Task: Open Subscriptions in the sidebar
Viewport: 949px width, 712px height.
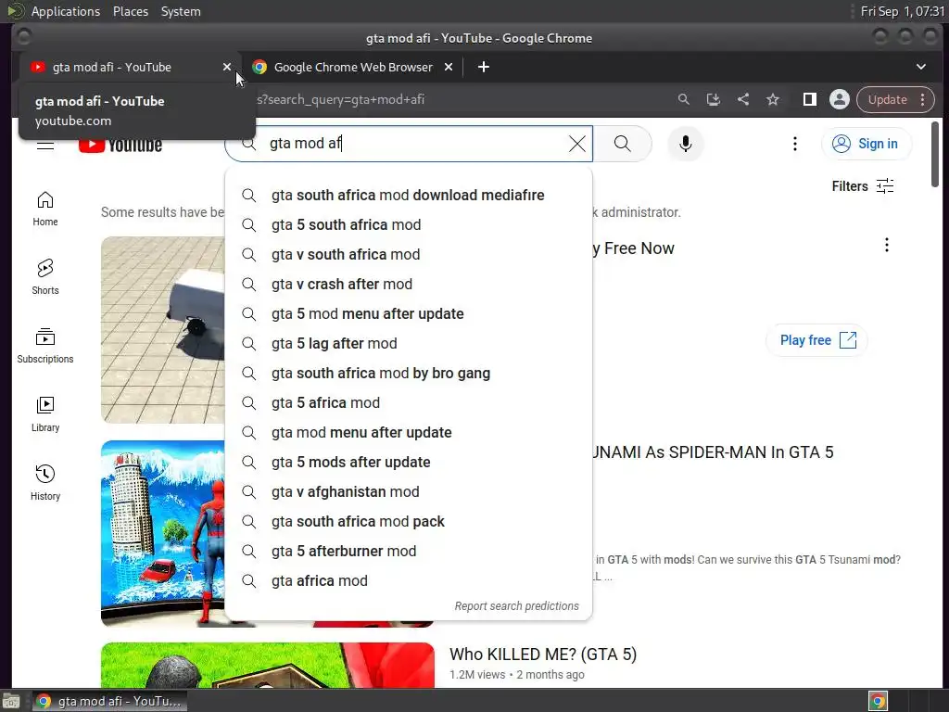Action: (45, 347)
